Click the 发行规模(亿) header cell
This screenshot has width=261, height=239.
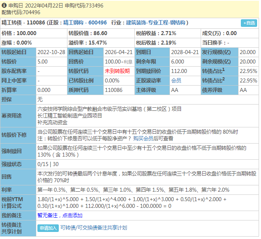220,52
